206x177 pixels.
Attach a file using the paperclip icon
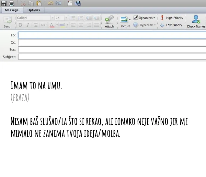pos(109,21)
